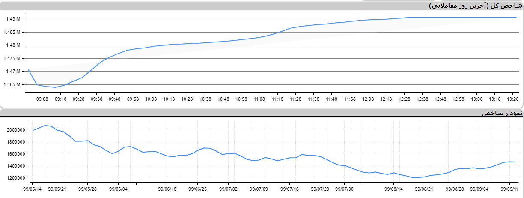Choose the 99/06/18 date axis label

(167, 189)
